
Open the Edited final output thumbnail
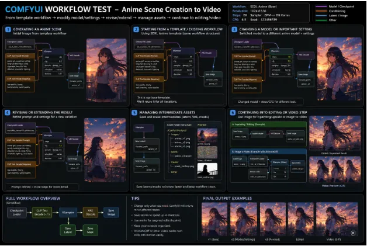coord(300,220)
